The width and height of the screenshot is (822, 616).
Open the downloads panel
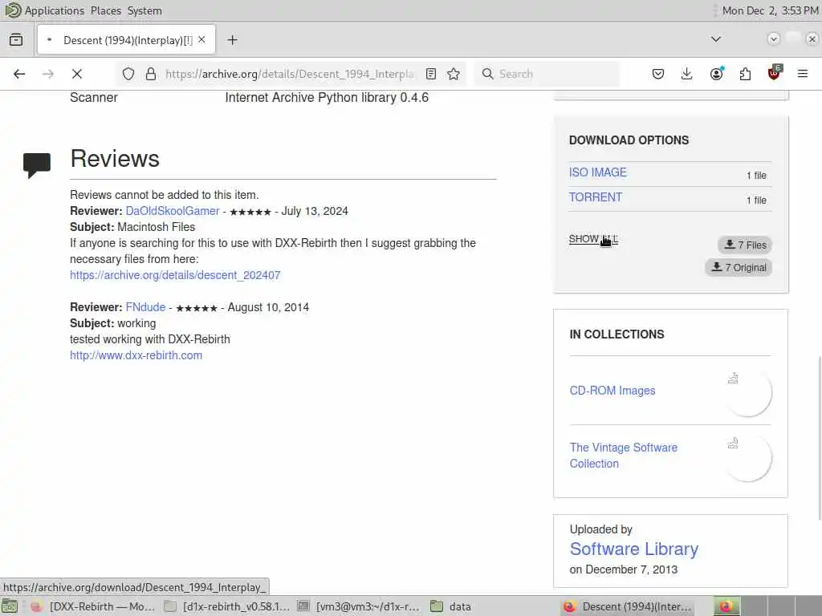pos(686,74)
